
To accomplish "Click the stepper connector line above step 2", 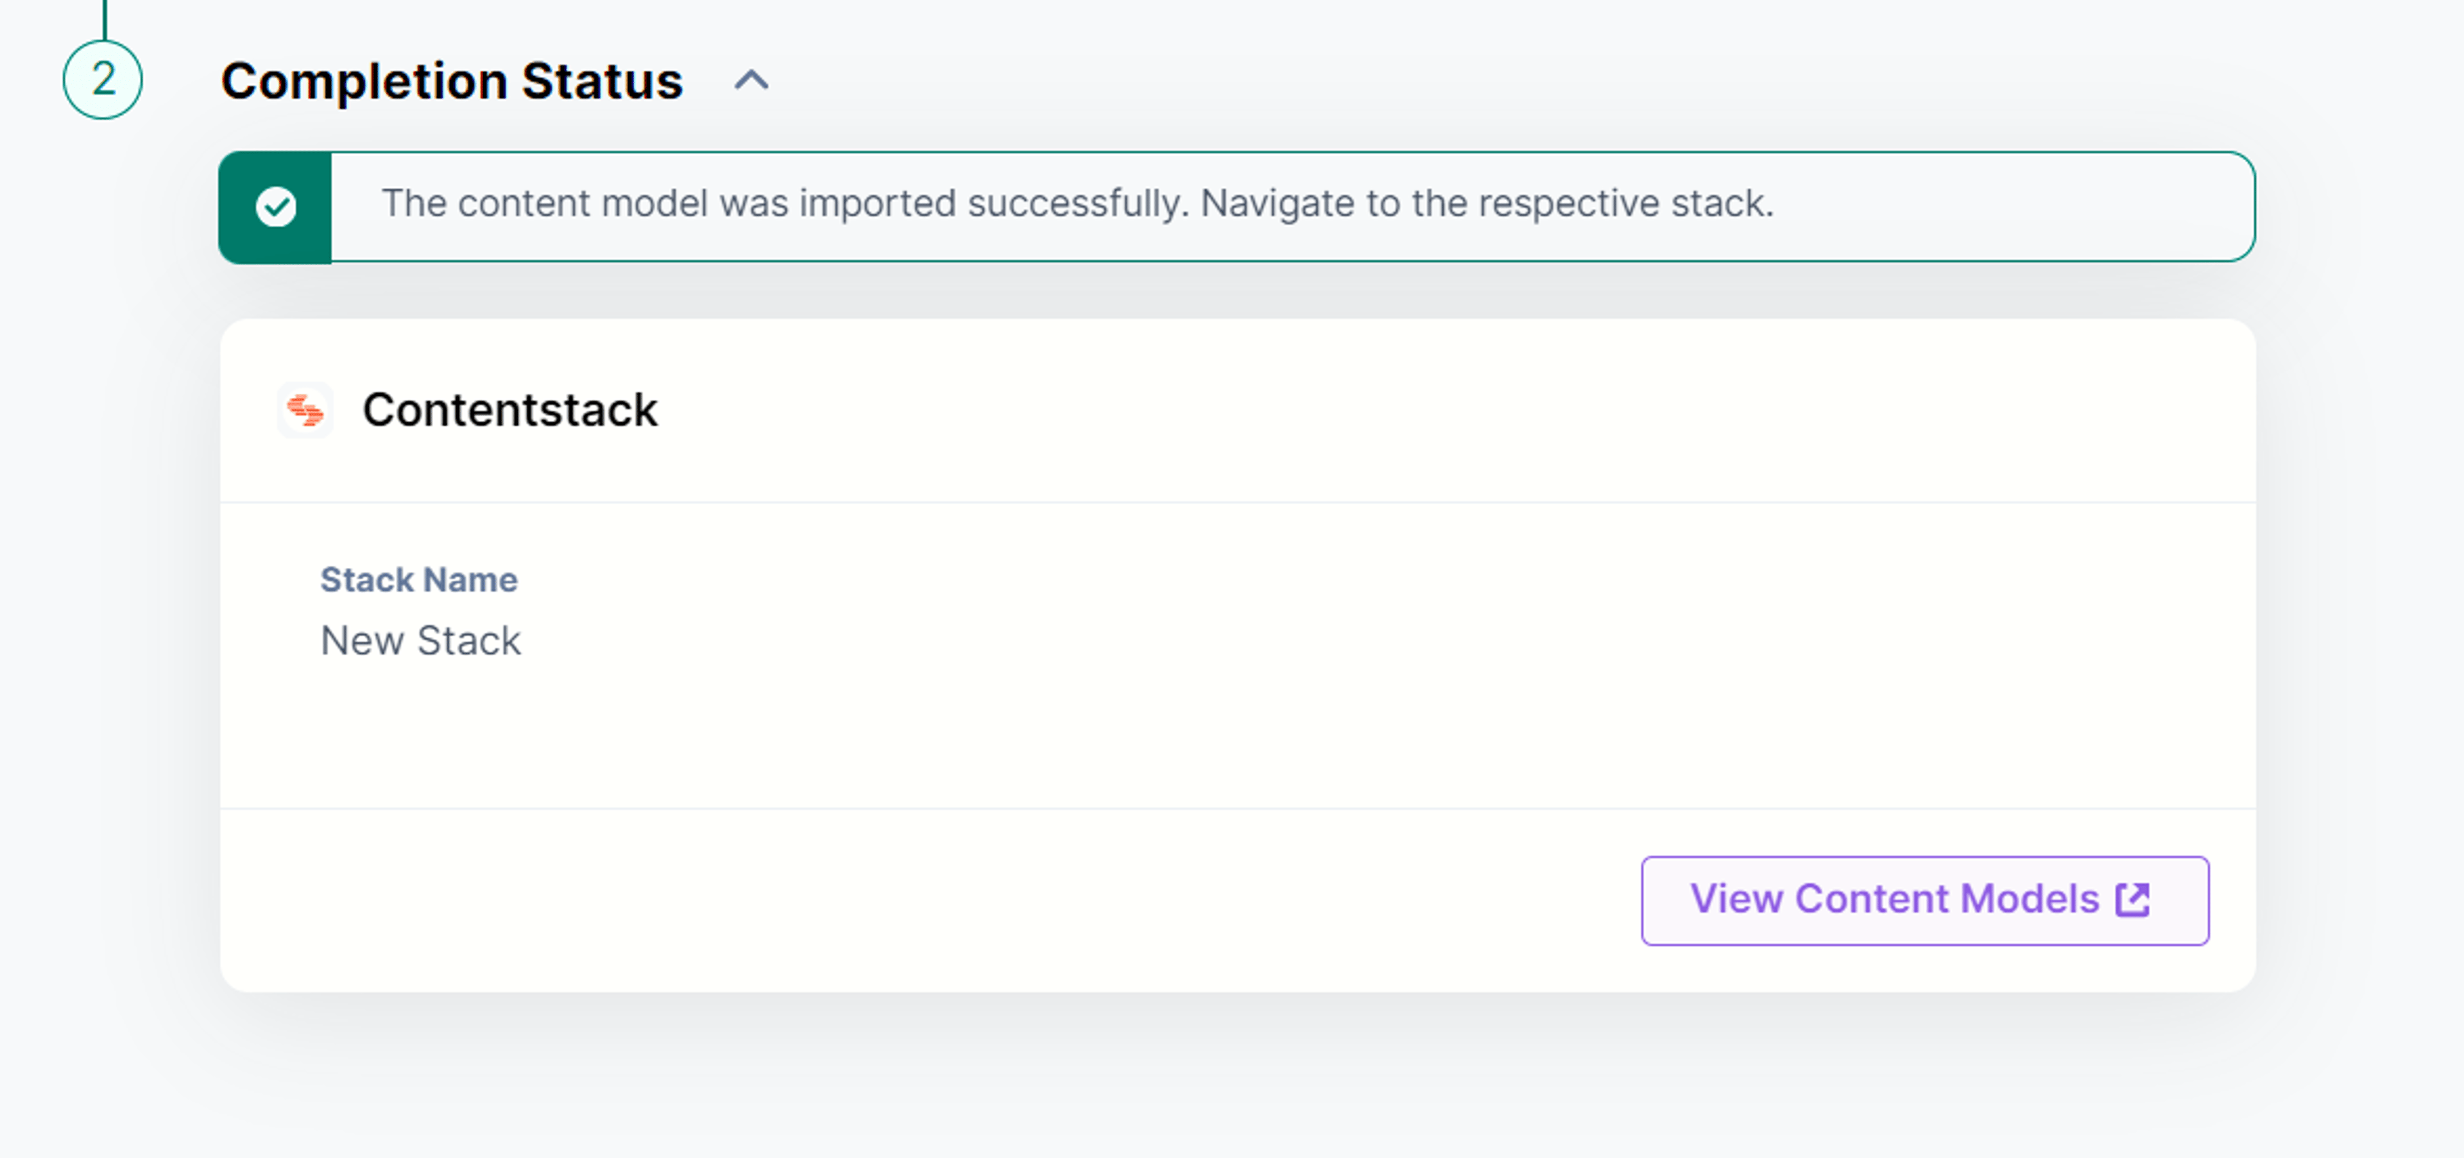I will click(104, 19).
